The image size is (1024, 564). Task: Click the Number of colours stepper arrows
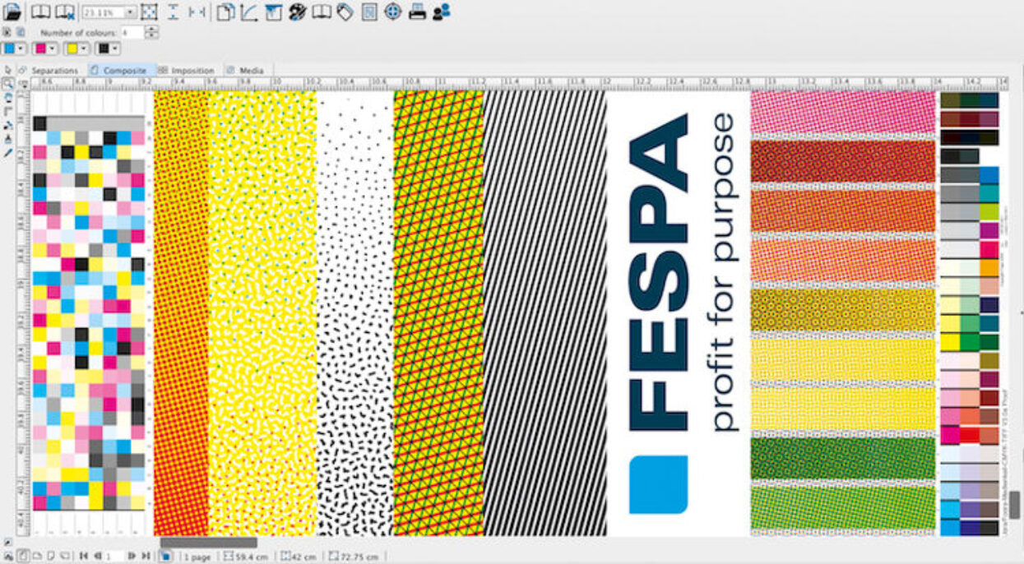coord(151,32)
